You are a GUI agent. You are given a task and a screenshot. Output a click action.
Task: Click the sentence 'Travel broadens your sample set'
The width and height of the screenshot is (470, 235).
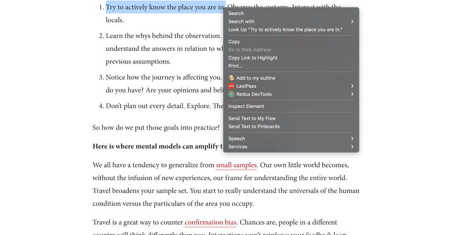click(x=140, y=190)
